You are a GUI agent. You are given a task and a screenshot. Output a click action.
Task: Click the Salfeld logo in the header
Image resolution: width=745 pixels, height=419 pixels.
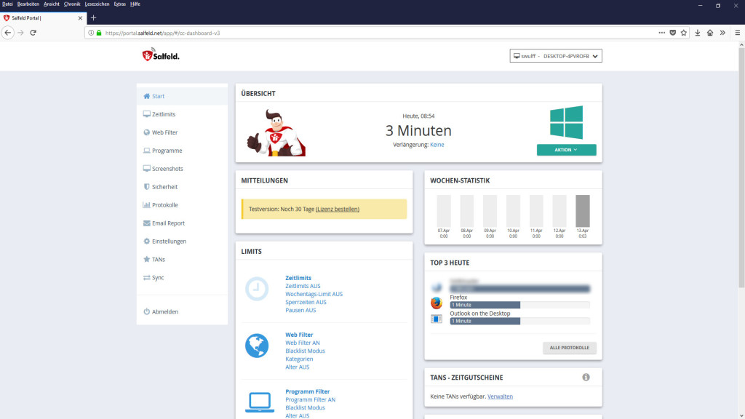click(160, 56)
